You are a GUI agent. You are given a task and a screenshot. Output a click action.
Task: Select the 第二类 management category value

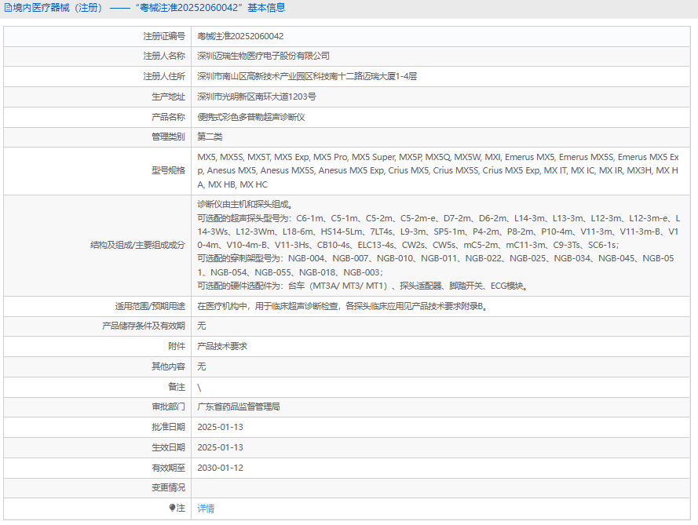[x=210, y=137]
